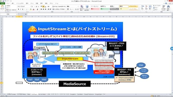
Task: Decrease font size with the small A
Action: click(x=38, y=6)
